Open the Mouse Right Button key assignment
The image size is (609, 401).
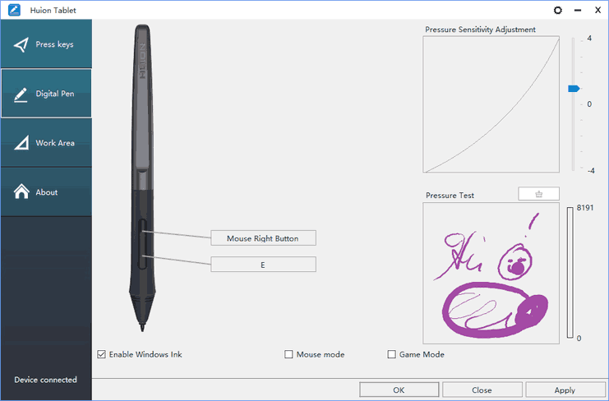[x=263, y=238]
